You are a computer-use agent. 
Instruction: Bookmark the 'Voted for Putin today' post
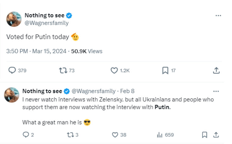pyautogui.click(x=165, y=70)
